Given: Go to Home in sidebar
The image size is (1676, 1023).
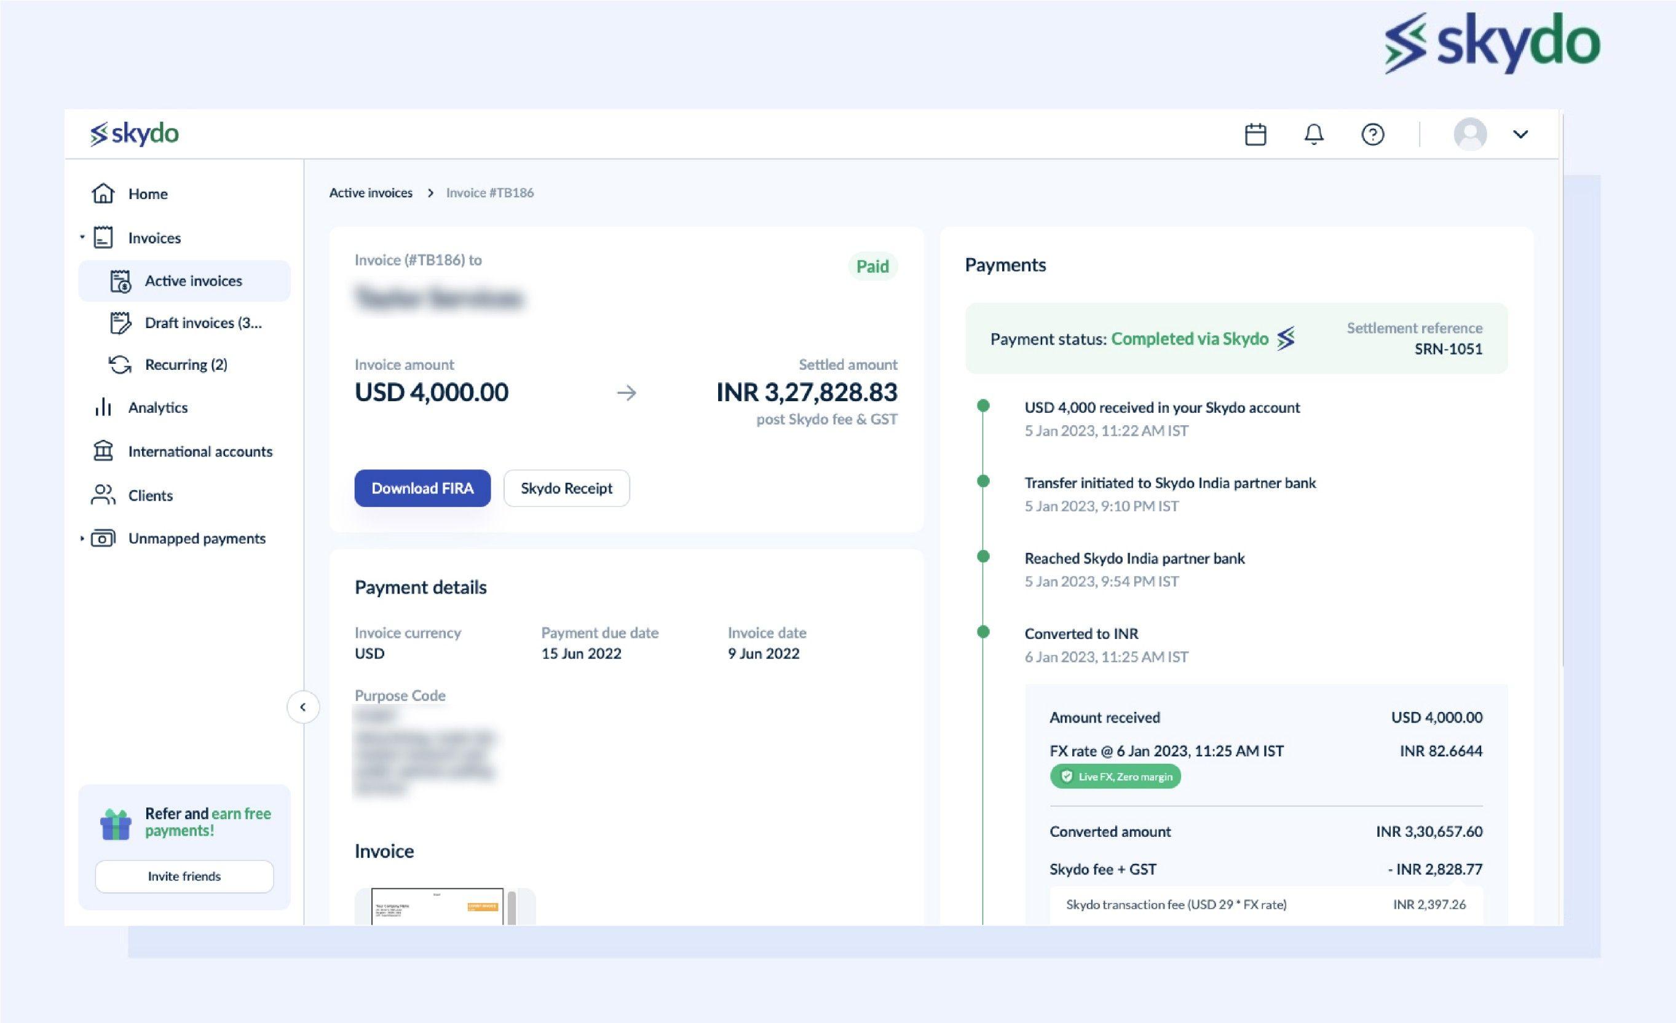Looking at the screenshot, I should click(148, 194).
